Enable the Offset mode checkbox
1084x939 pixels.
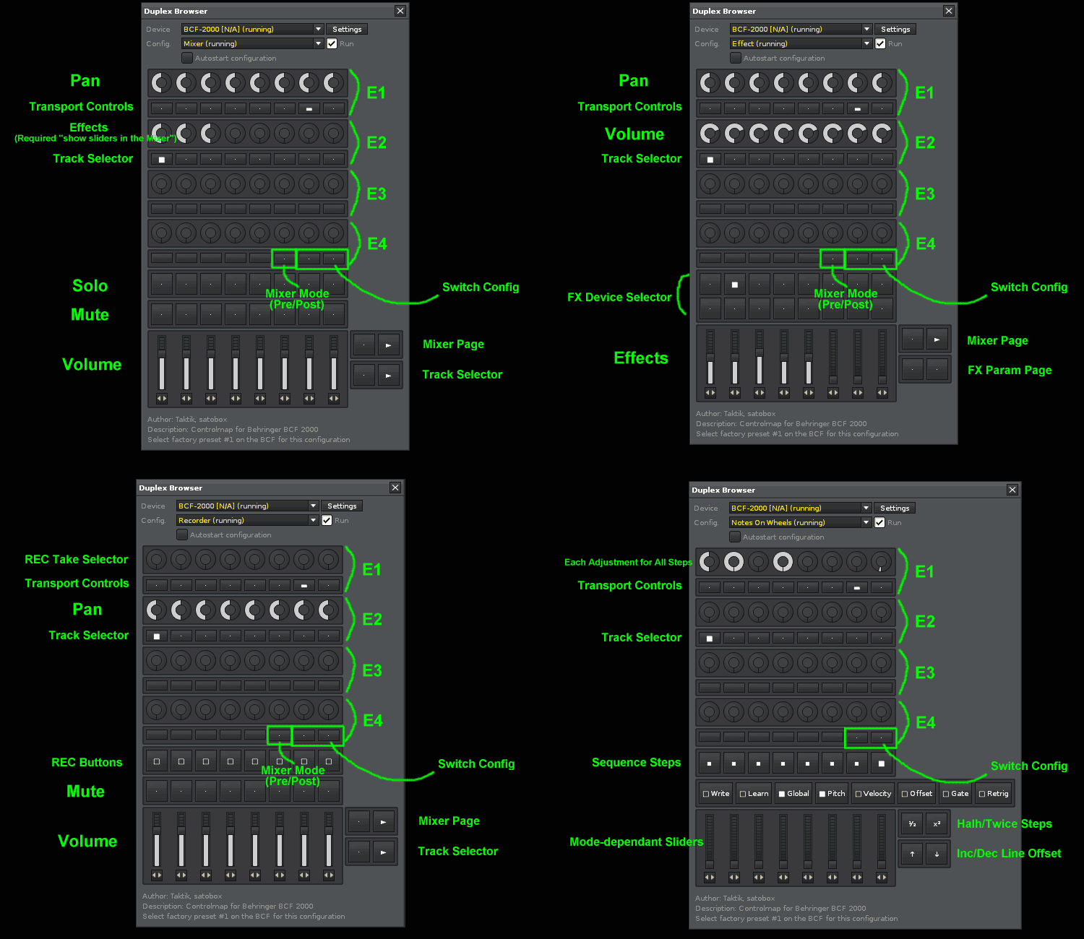917,794
